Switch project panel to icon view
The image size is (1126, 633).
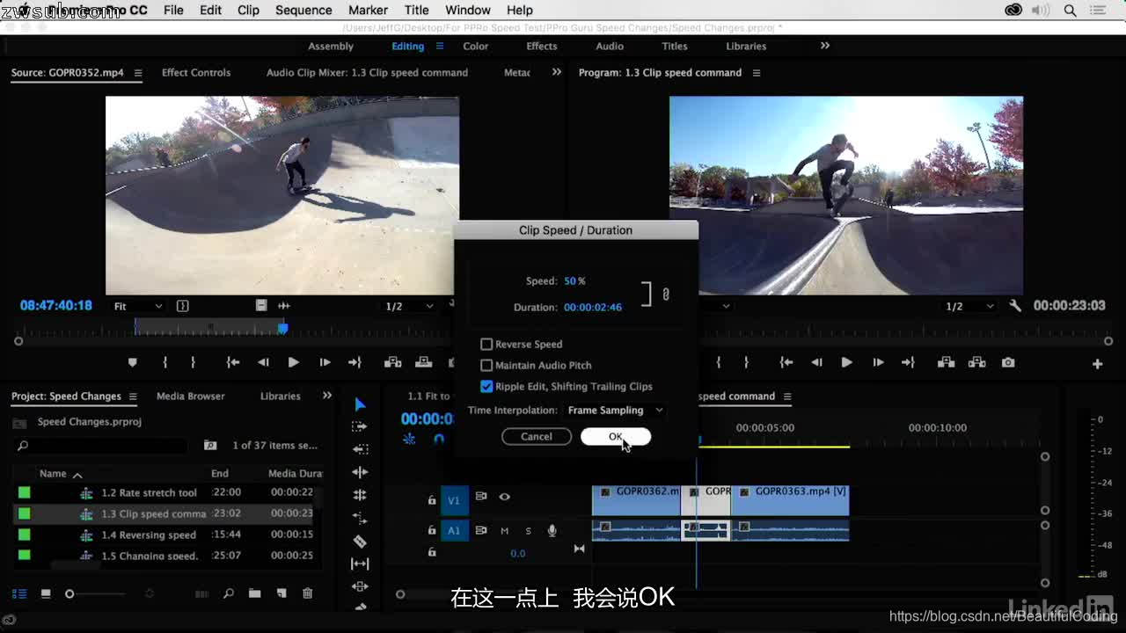(45, 593)
